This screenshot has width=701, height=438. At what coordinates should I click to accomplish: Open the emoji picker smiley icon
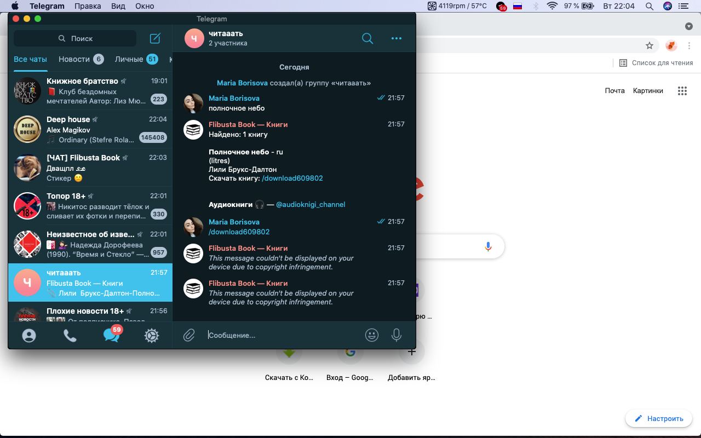click(x=372, y=335)
